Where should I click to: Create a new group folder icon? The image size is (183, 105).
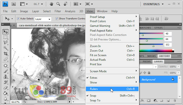click(162, 100)
